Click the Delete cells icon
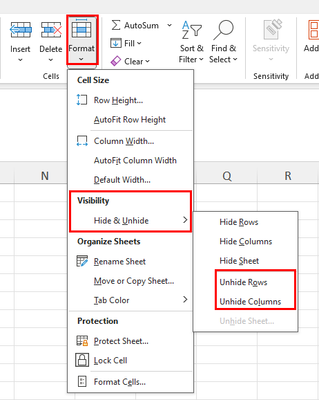319x400 pixels. 51,30
